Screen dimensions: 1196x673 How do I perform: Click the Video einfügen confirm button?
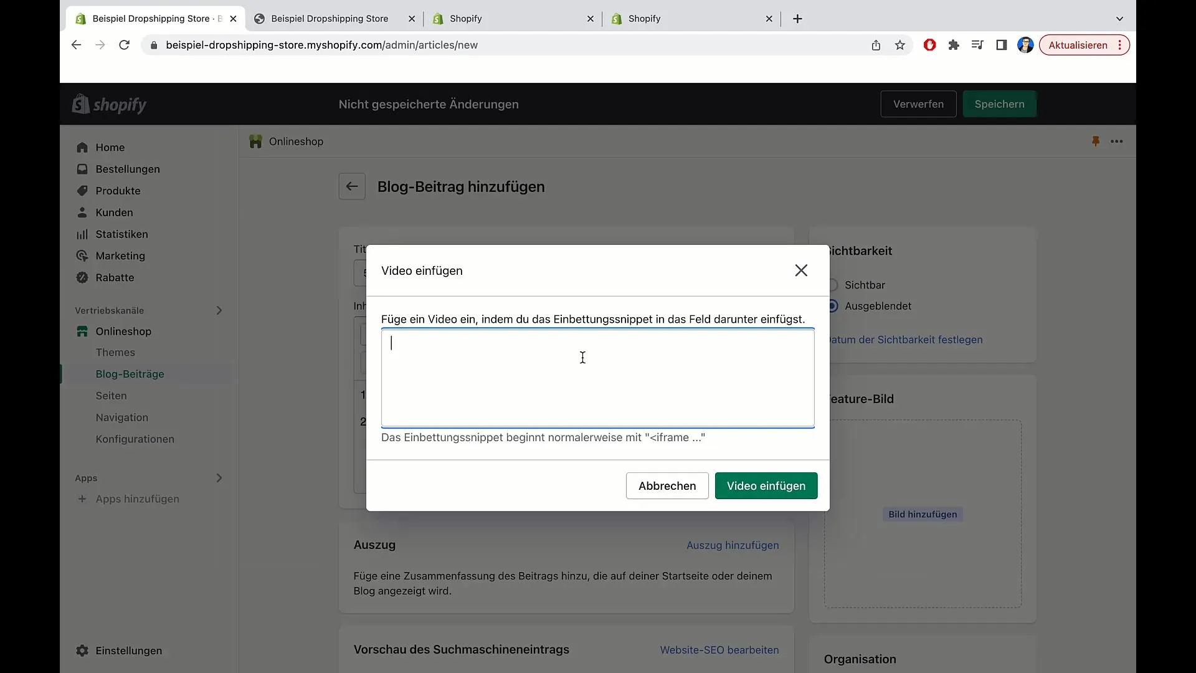pyautogui.click(x=766, y=485)
